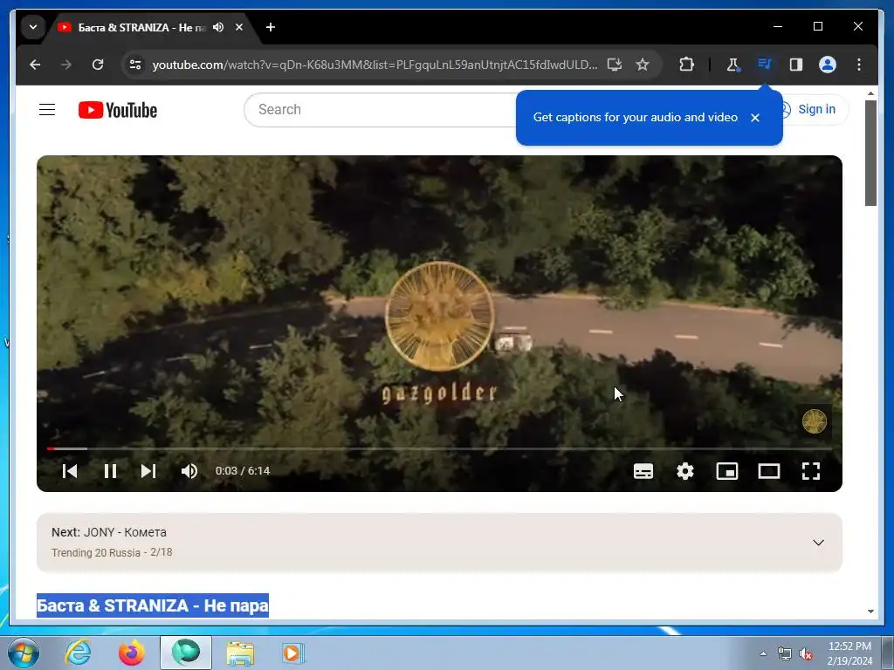The height and width of the screenshot is (670, 894).
Task: Bookmark this page with star icon
Action: coord(643,65)
